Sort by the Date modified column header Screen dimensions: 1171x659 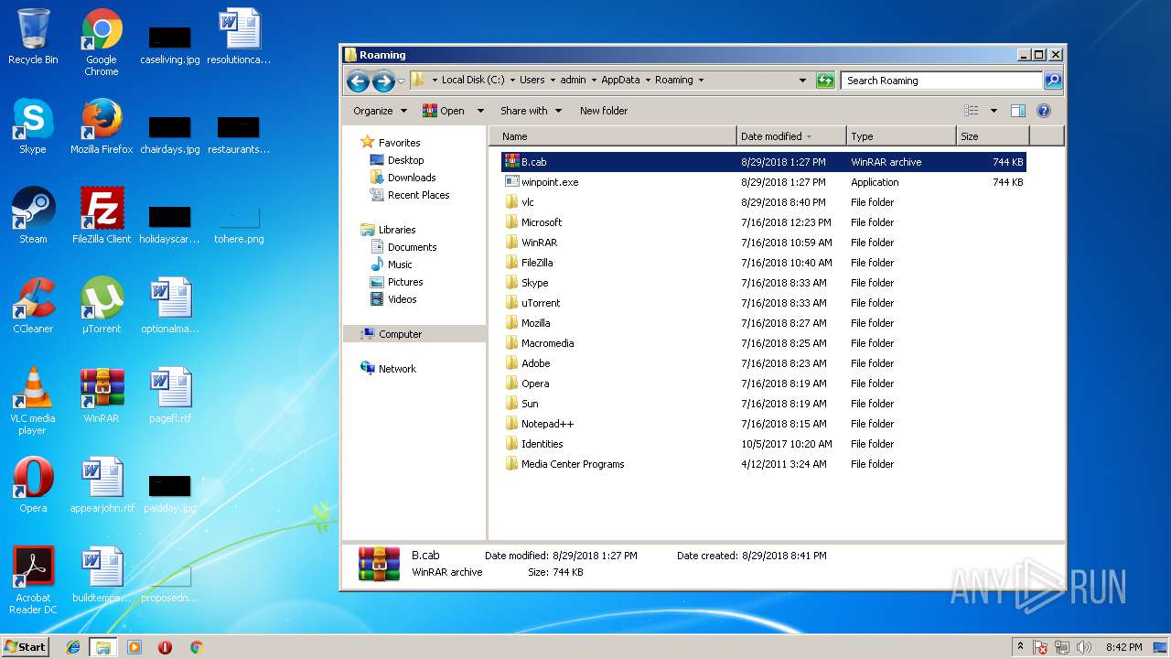791,136
